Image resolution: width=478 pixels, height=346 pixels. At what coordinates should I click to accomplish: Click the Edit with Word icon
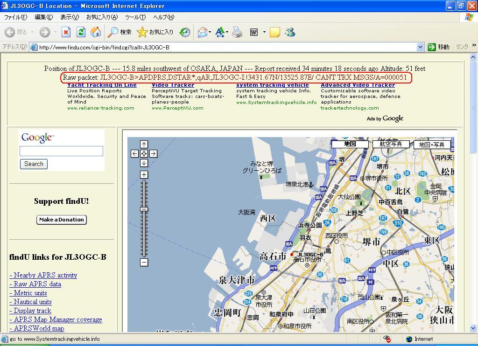(254, 32)
